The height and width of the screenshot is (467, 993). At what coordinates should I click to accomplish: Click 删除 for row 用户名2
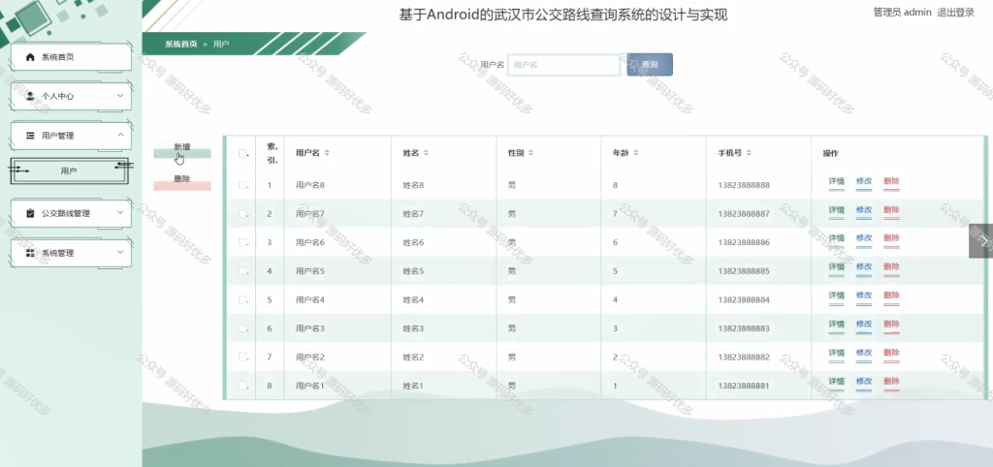[x=891, y=354]
